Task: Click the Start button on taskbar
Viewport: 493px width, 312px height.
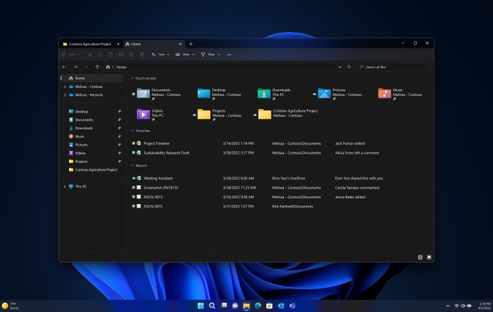Action: click(x=200, y=305)
